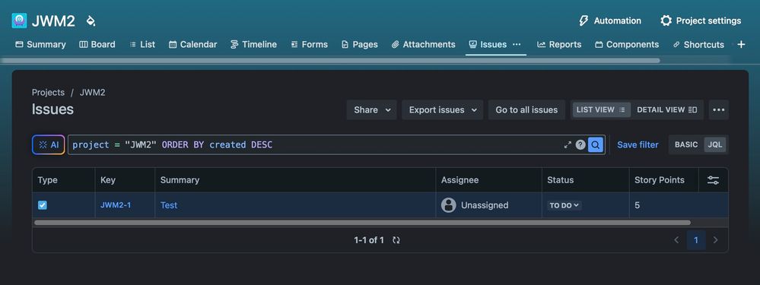Open the Forms tab
The image size is (760, 285).
tap(309, 45)
